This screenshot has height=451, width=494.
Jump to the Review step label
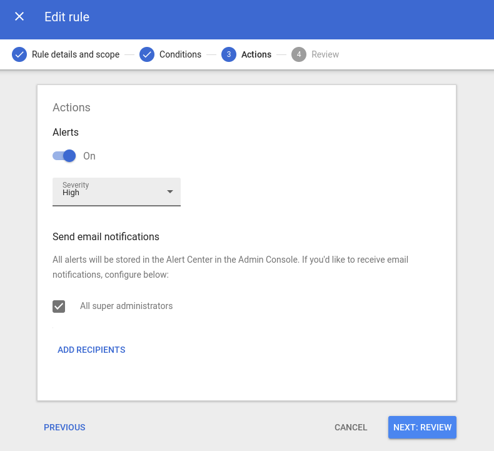(x=325, y=54)
